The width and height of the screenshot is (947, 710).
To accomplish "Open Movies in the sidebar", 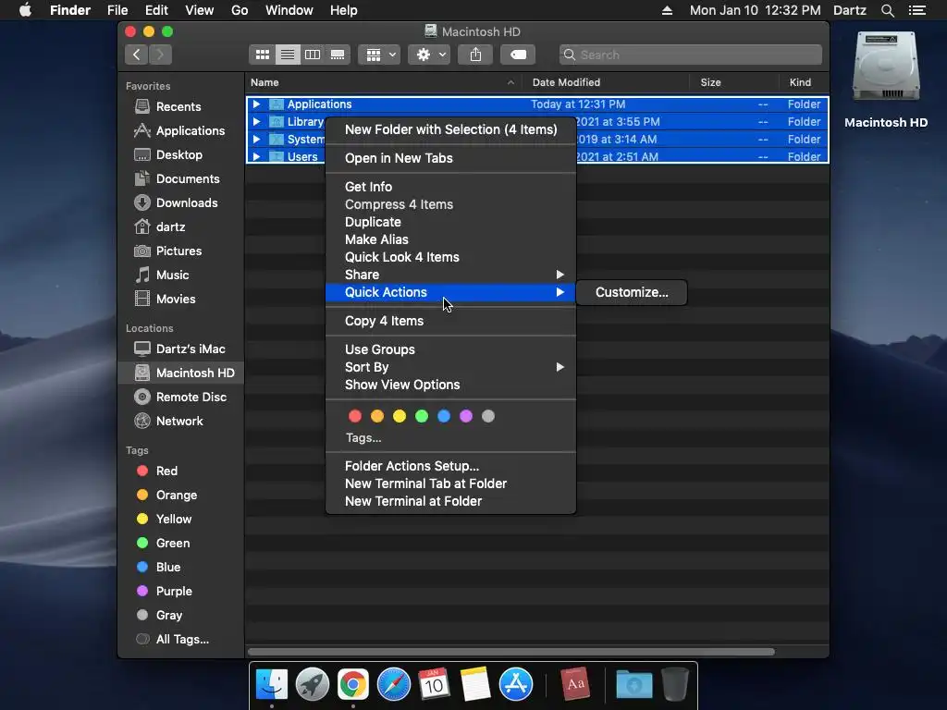I will click(175, 300).
